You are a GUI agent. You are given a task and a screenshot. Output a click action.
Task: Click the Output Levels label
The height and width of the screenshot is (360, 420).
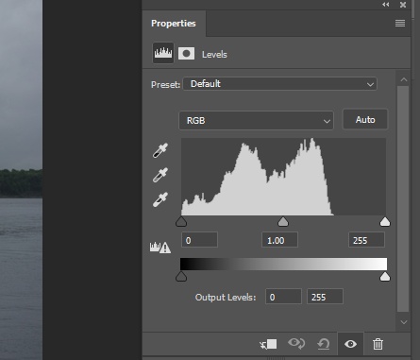[226, 297]
